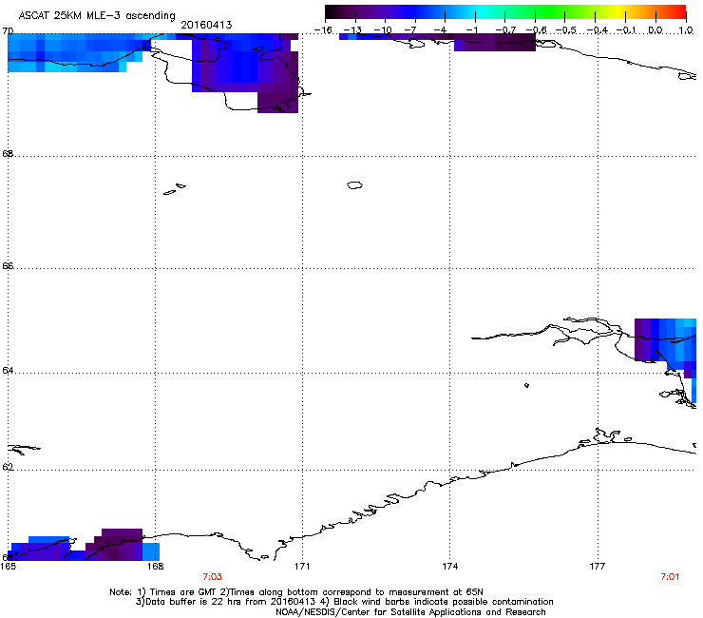This screenshot has height=618, width=703.
Task: Click the -10 label on the color scale
Action: click(x=383, y=30)
